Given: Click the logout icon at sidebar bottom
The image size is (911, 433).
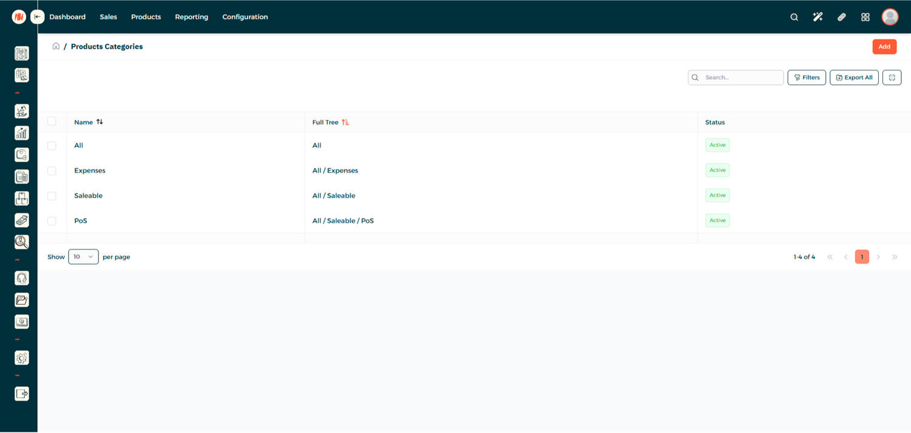Looking at the screenshot, I should pyautogui.click(x=22, y=394).
